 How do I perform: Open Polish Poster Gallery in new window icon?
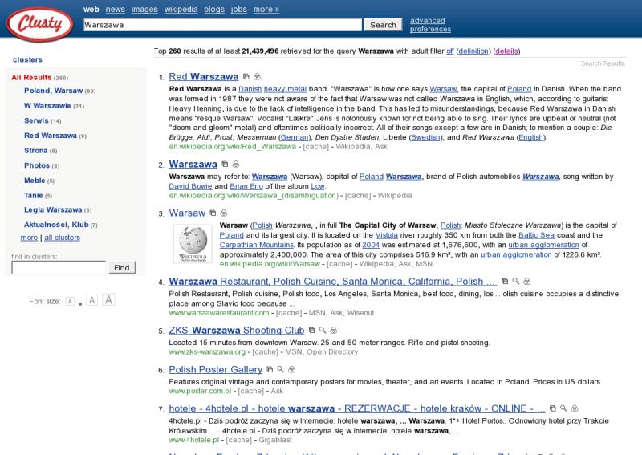[x=270, y=369]
